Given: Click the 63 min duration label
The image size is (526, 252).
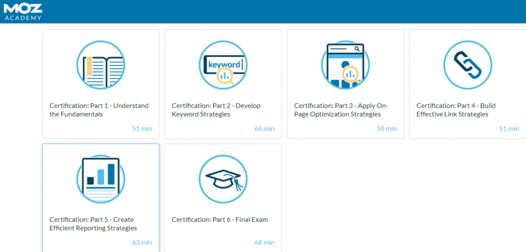Looking at the screenshot, I should click(x=142, y=242).
